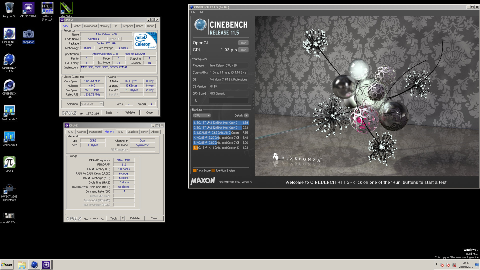Open the About tab in upper CPU-Z
The image size is (480, 270).
[x=150, y=26]
